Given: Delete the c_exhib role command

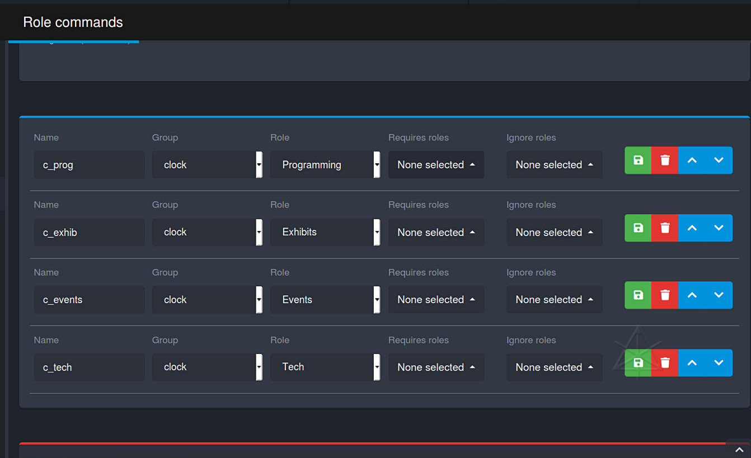Looking at the screenshot, I should point(665,228).
